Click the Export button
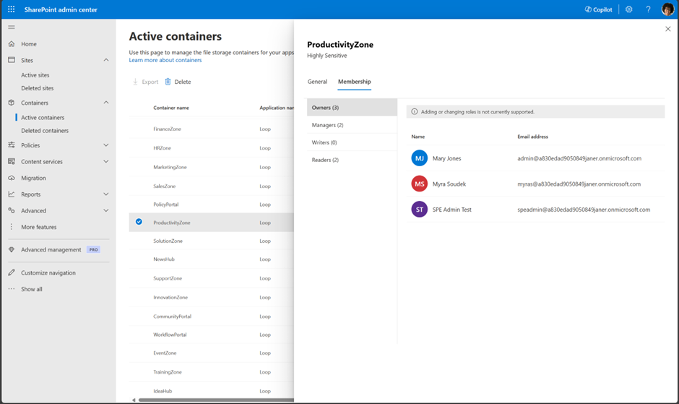 click(x=145, y=82)
